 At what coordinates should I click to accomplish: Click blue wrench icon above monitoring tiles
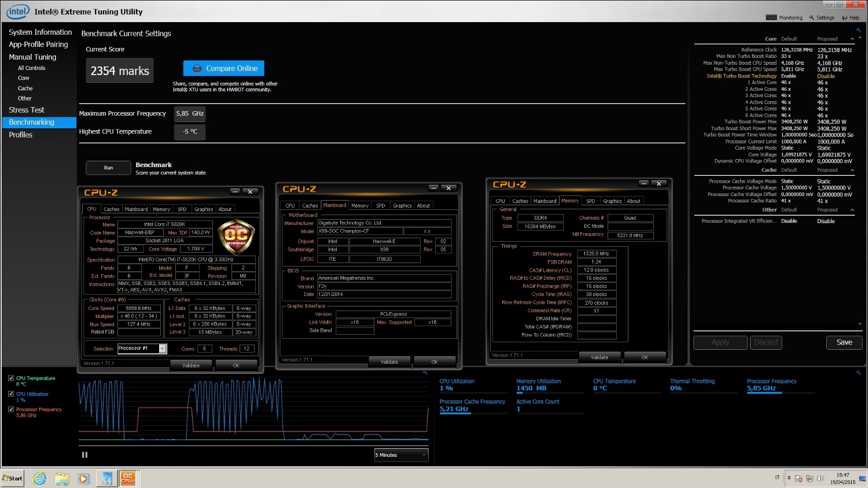click(x=858, y=372)
